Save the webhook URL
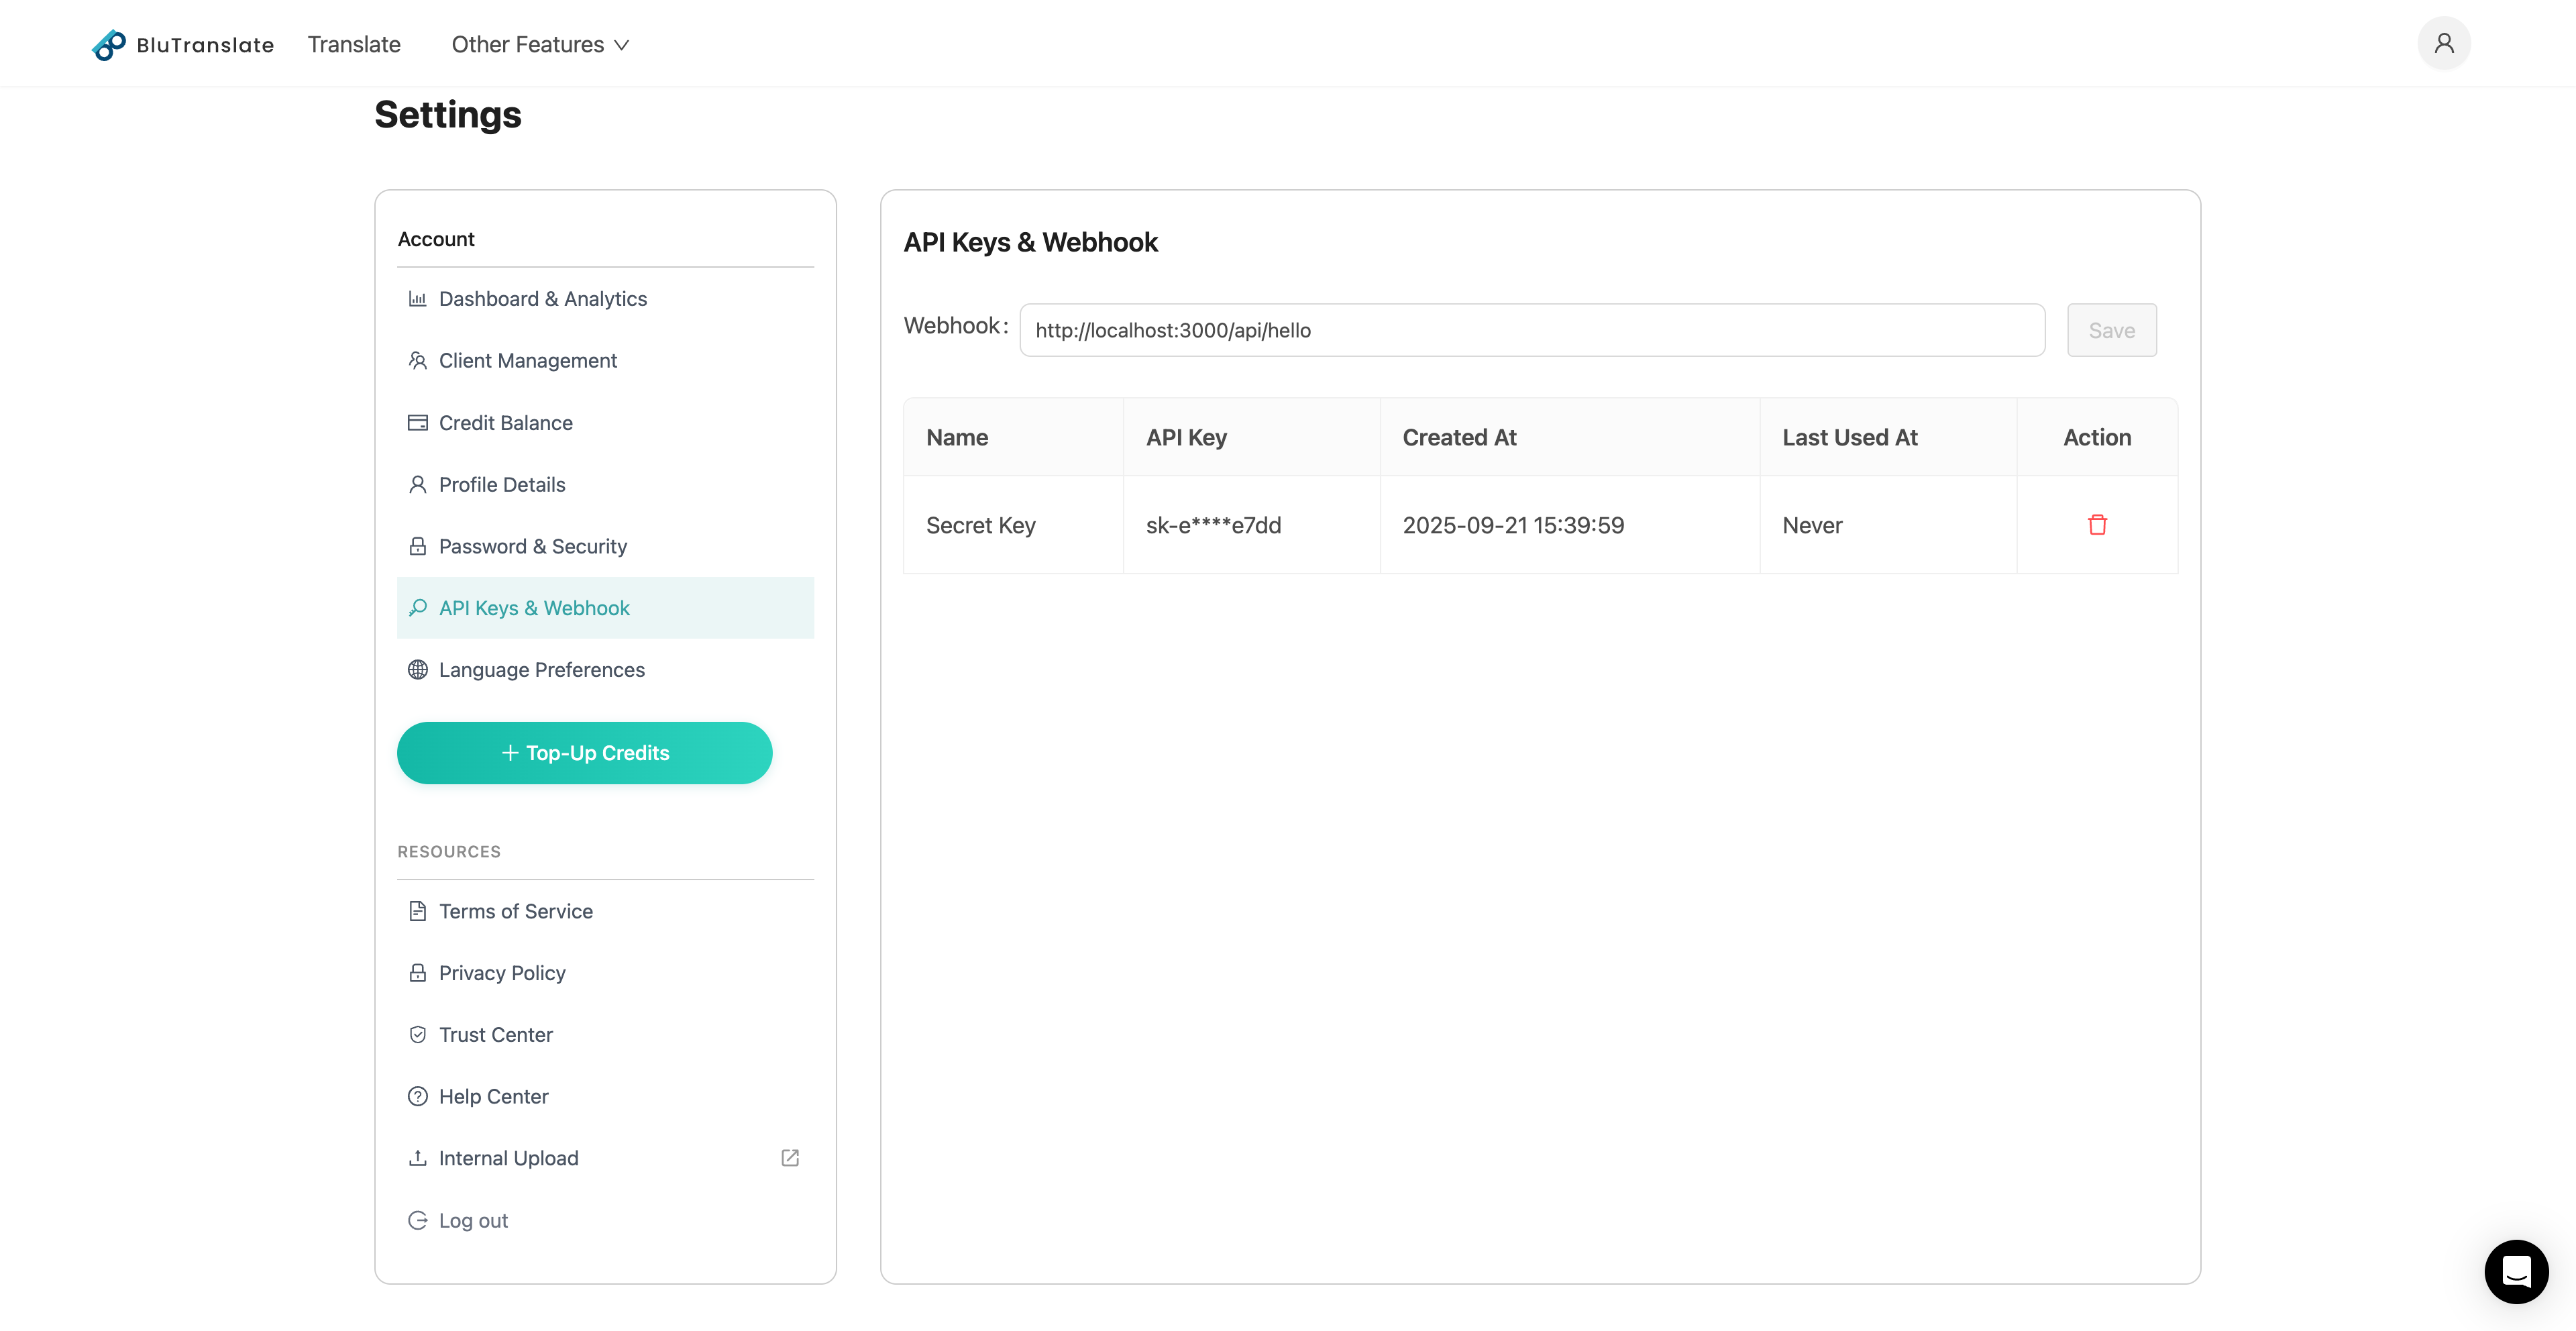The height and width of the screenshot is (1331, 2576). click(2111, 330)
